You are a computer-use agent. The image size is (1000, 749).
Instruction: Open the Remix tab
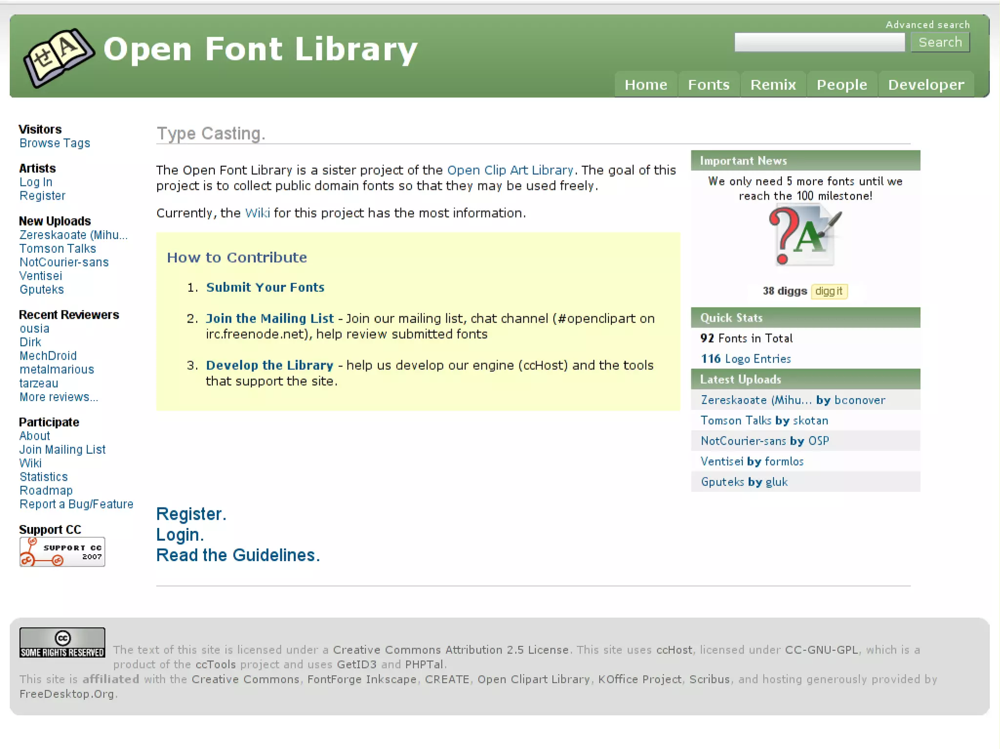[772, 85]
